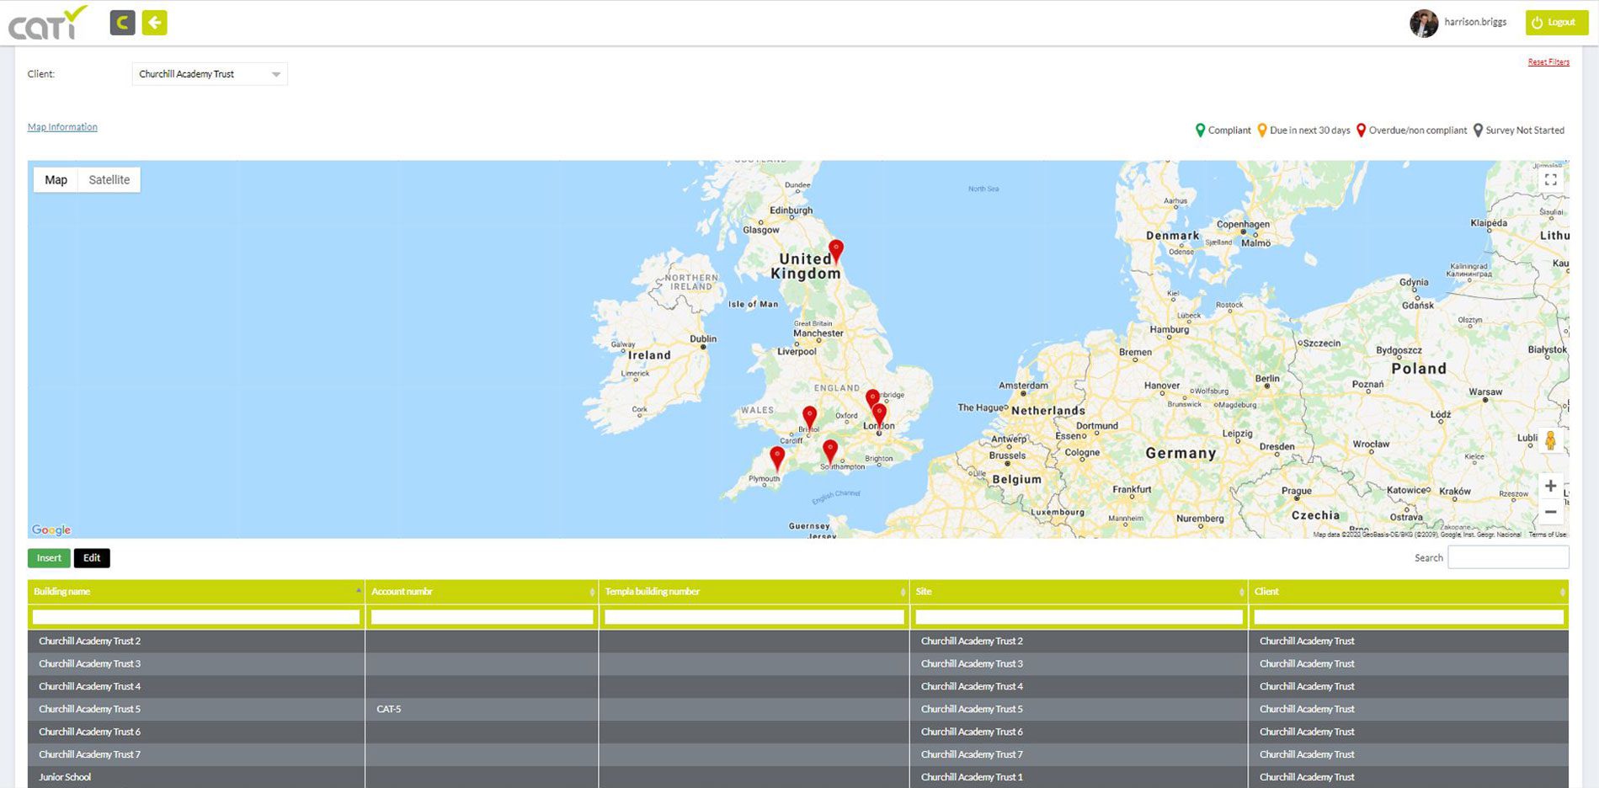Click the green back arrow button
This screenshot has height=788, width=1599.
pyautogui.click(x=154, y=23)
